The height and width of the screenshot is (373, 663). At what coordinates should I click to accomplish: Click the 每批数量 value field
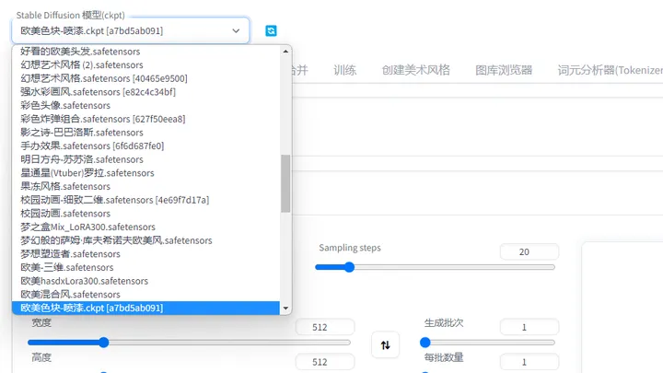[529, 363]
